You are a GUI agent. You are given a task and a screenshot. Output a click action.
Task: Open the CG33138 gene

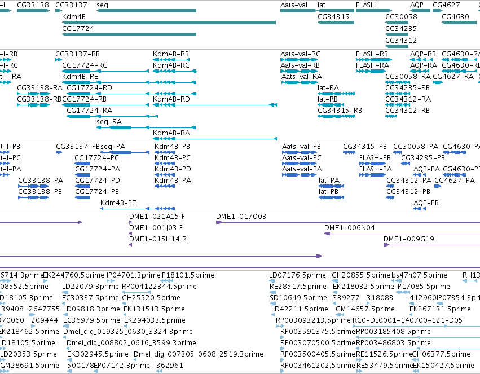click(x=33, y=5)
